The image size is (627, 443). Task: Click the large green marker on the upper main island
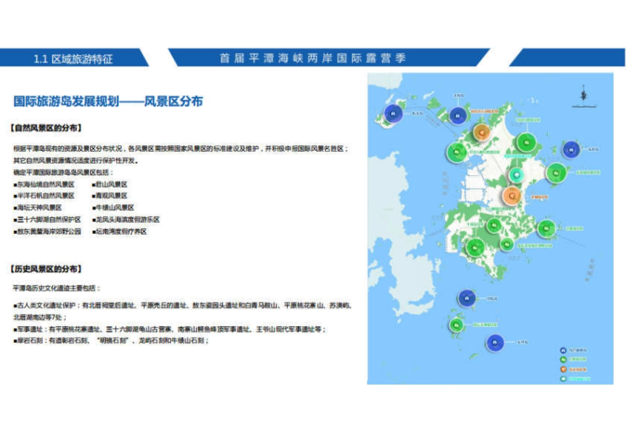(527, 142)
